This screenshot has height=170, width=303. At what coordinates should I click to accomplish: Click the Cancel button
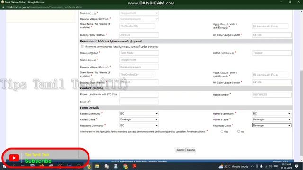[191, 150]
